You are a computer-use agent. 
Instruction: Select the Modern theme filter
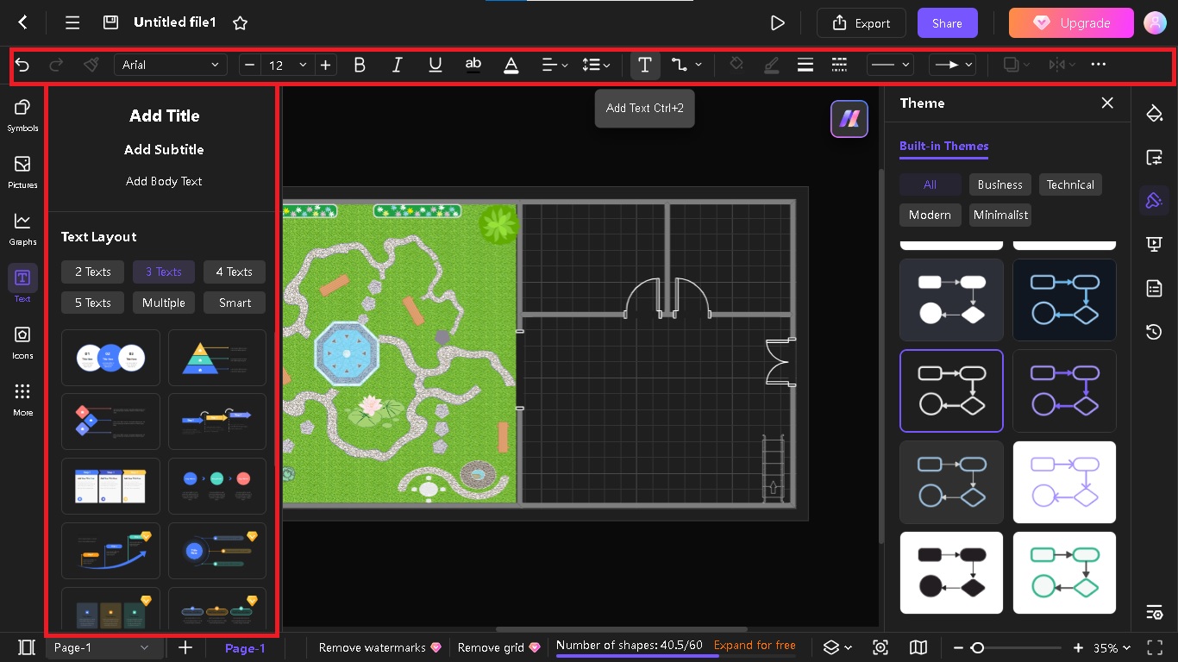pyautogui.click(x=930, y=215)
